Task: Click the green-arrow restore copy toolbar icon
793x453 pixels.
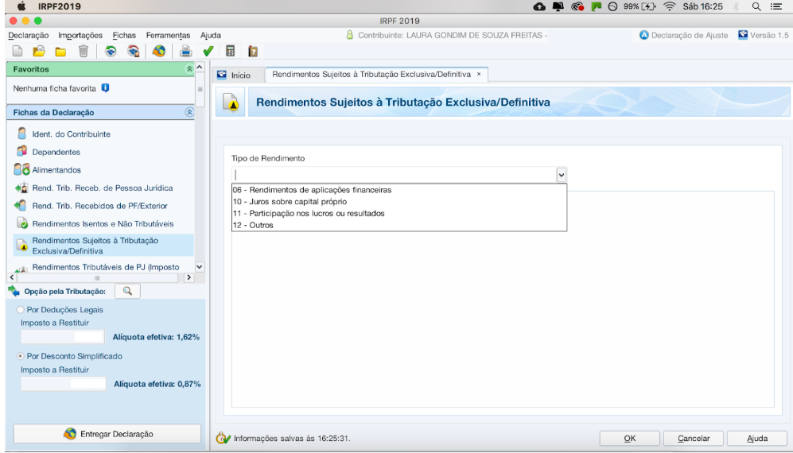Action: coord(111,51)
